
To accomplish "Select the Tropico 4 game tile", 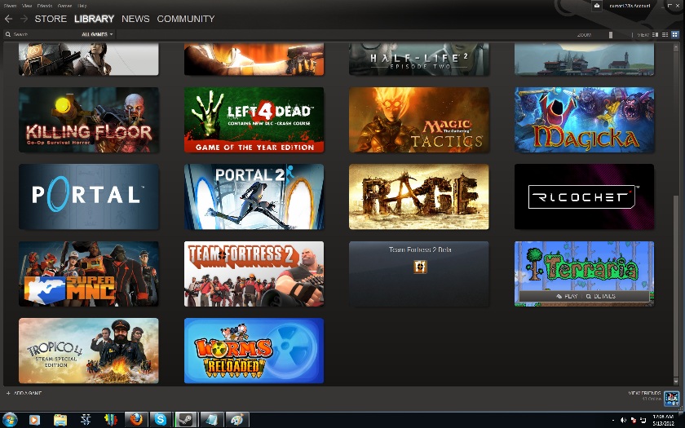I will point(89,351).
